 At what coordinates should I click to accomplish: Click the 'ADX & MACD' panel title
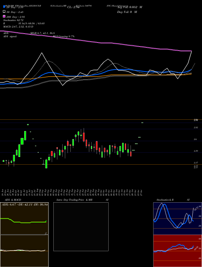[13, 200]
